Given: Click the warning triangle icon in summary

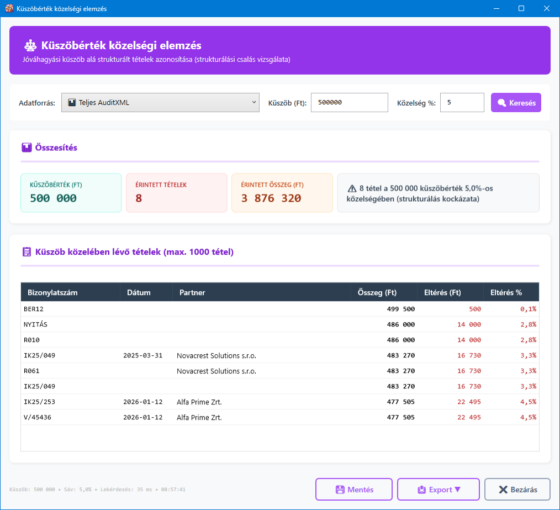Looking at the screenshot, I should pos(352,188).
